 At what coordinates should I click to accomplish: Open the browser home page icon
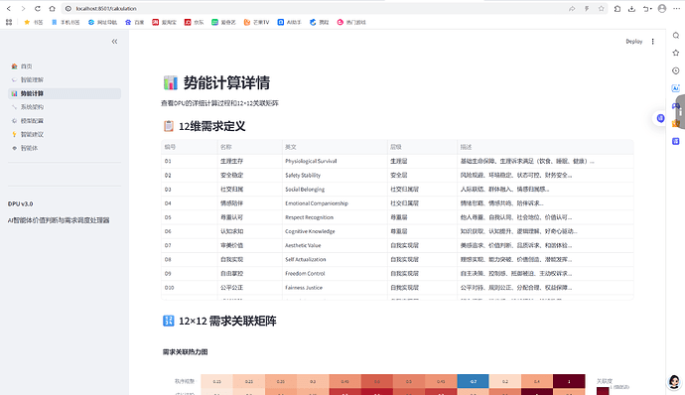52,8
